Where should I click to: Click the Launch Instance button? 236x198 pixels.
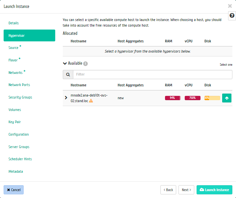coord(214,190)
